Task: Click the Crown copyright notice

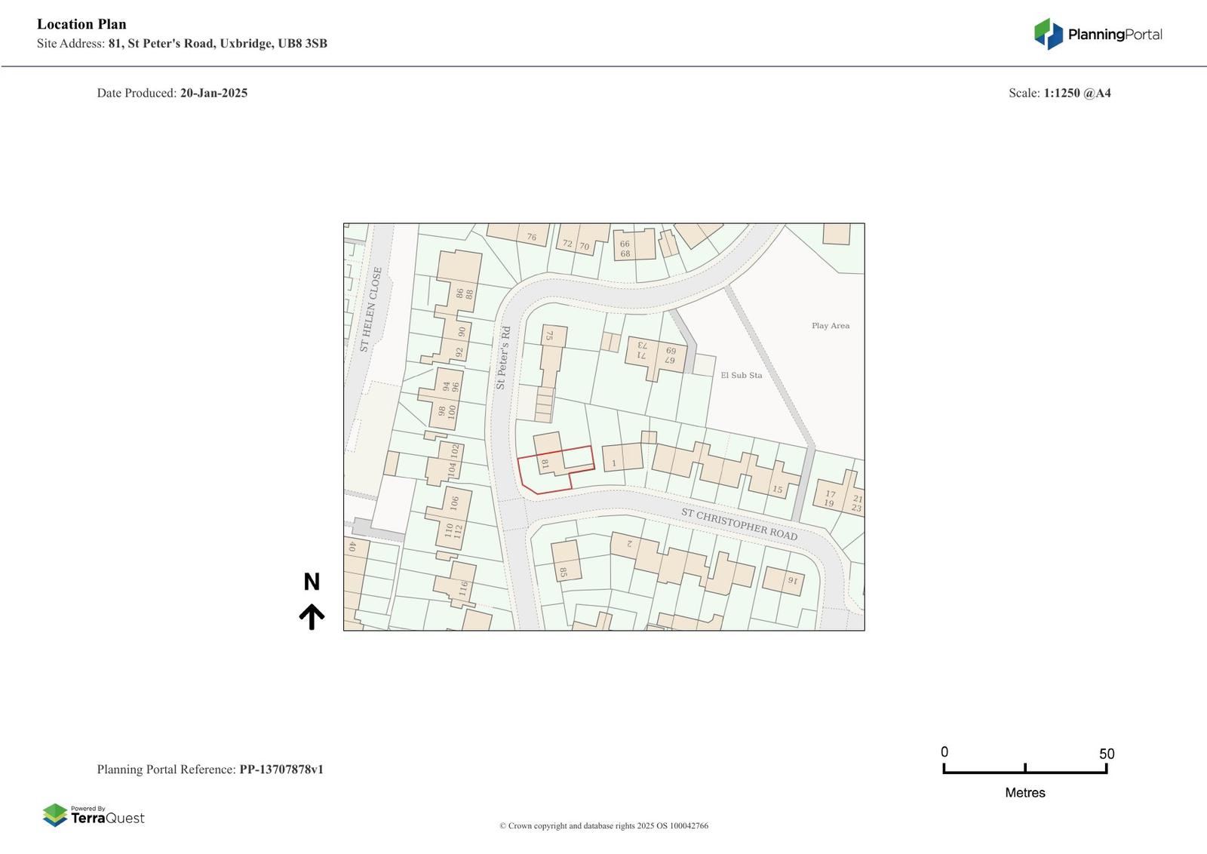Action: point(603,825)
